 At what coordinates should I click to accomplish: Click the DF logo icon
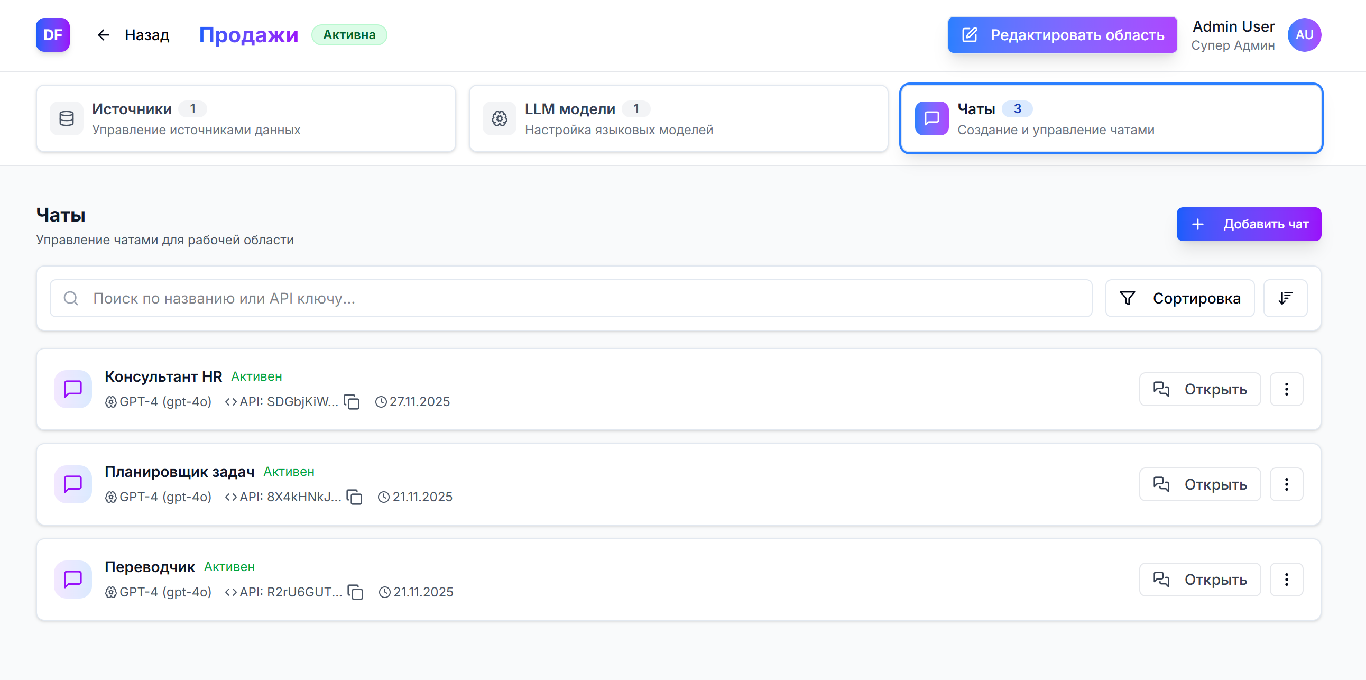click(x=52, y=35)
